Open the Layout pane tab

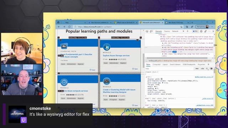(x=165, y=64)
